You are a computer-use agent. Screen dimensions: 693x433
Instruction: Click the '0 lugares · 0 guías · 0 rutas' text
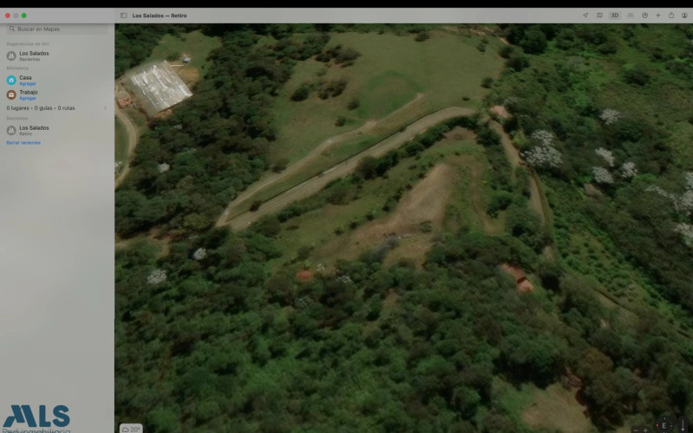coord(41,107)
